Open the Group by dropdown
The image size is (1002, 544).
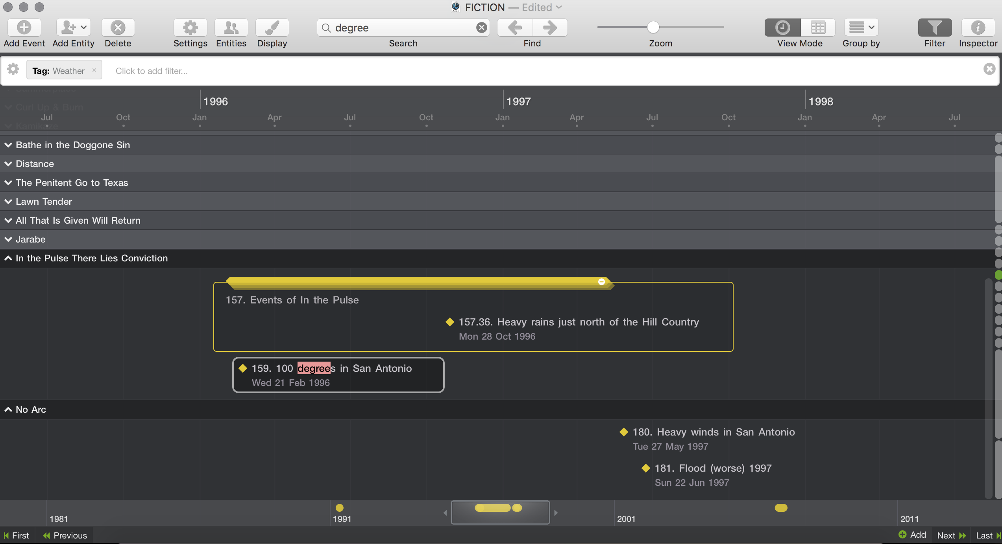pyautogui.click(x=861, y=28)
